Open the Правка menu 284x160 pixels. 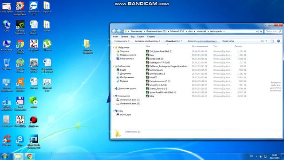(x=124, y=36)
